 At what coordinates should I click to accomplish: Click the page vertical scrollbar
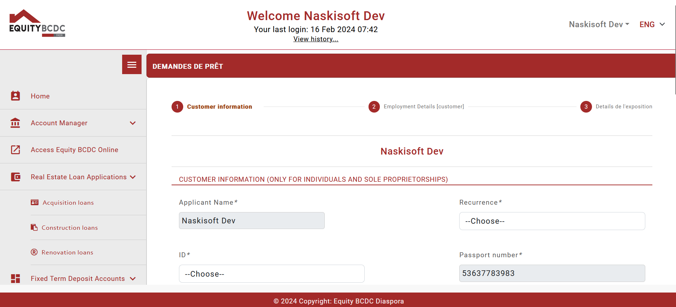(x=675, y=49)
